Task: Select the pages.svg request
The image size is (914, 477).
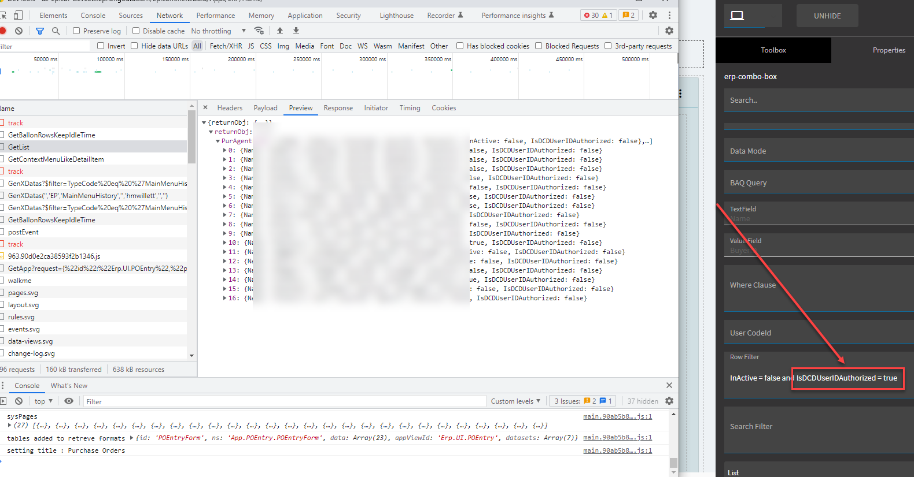Action: pyautogui.click(x=94, y=292)
